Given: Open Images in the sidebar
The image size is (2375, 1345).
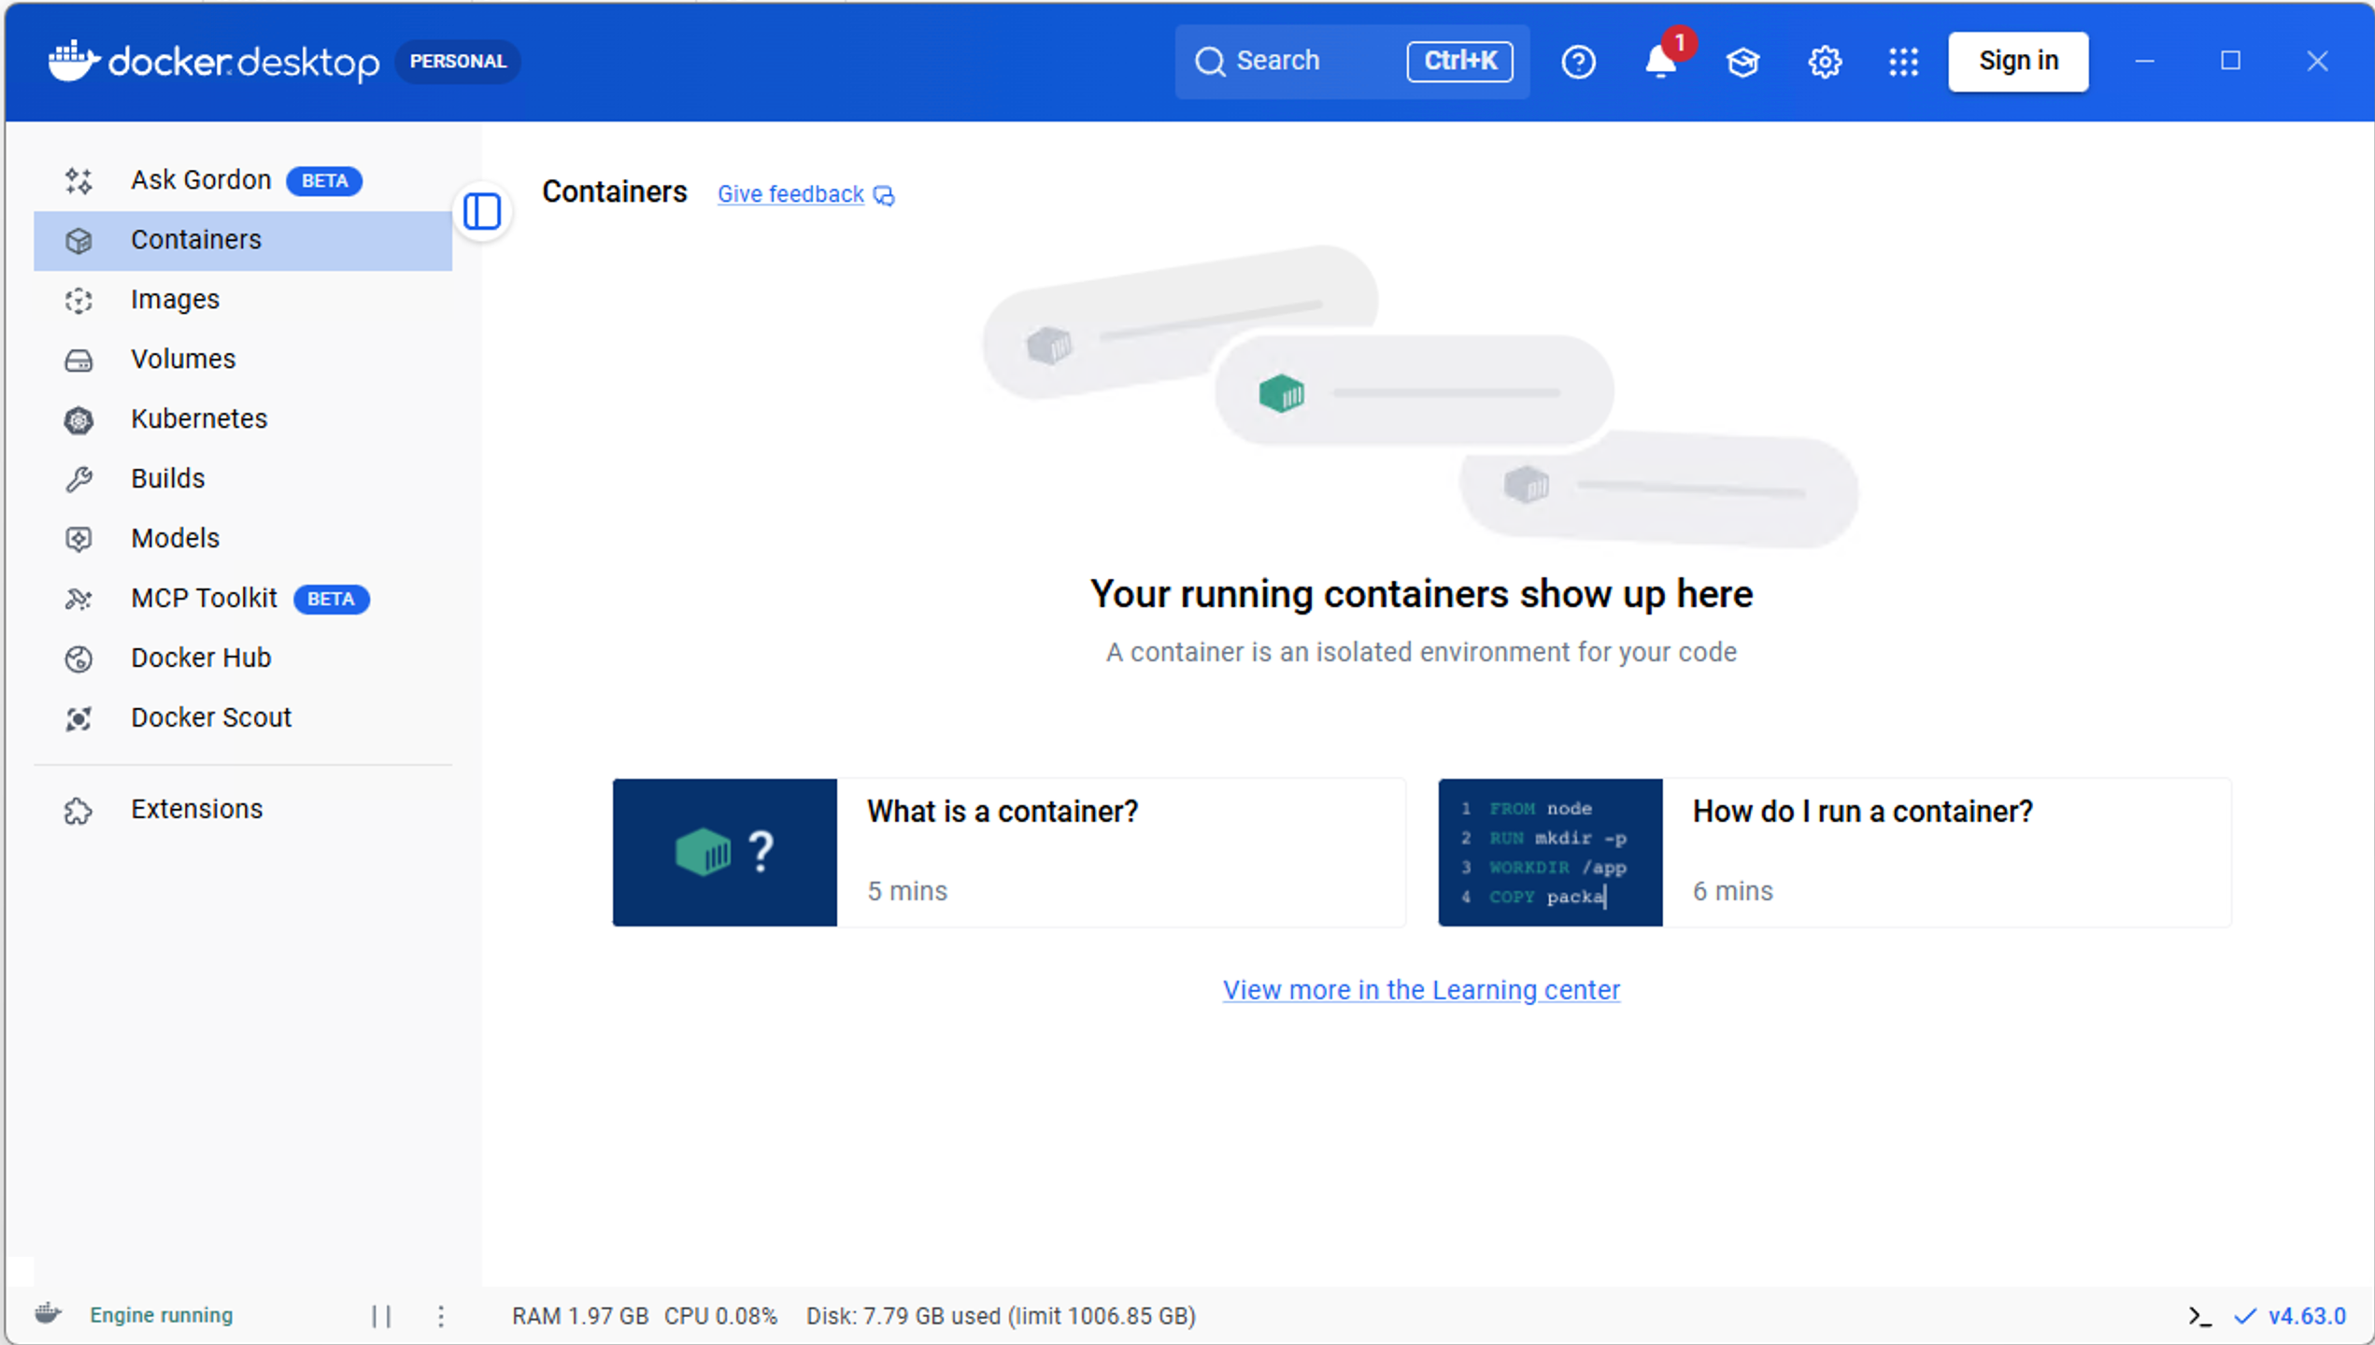Looking at the screenshot, I should pos(175,299).
